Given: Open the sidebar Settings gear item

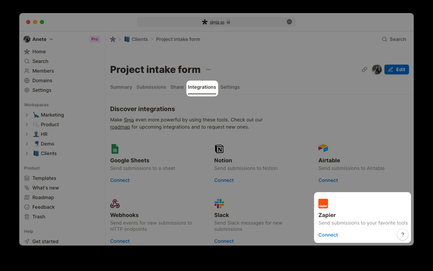Looking at the screenshot, I should click(38, 90).
